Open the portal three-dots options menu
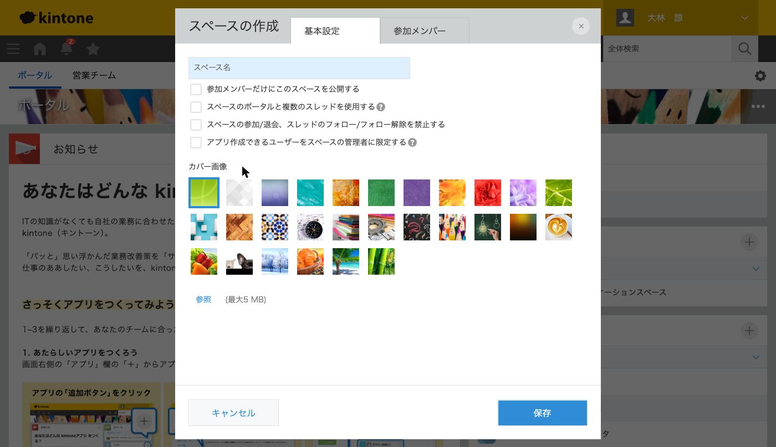Image resolution: width=776 pixels, height=447 pixels. tap(758, 106)
